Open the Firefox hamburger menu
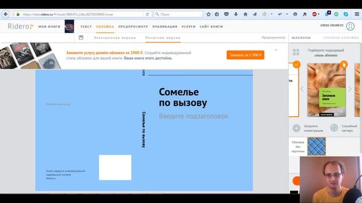This screenshot has height=203, width=362. point(357,14)
